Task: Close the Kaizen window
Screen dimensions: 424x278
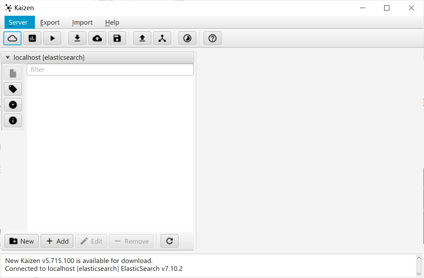Action: point(411,8)
